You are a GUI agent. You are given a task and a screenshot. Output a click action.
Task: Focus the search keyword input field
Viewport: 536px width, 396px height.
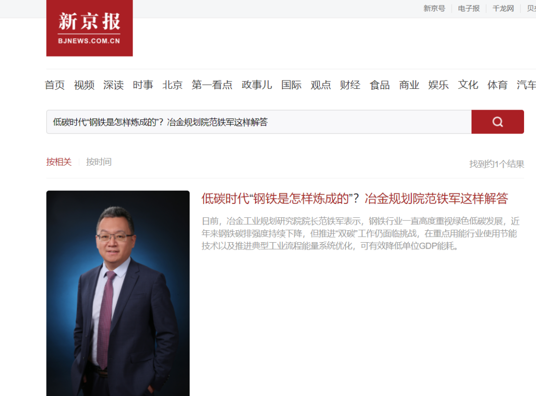point(259,122)
